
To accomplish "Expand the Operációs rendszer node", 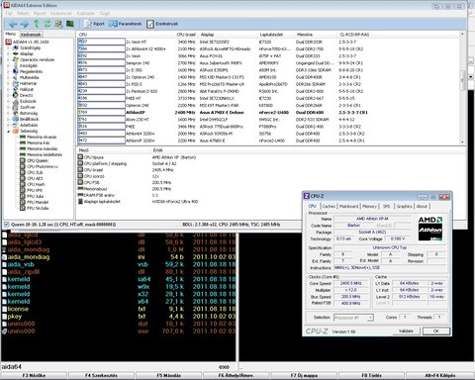I will click(x=8, y=59).
